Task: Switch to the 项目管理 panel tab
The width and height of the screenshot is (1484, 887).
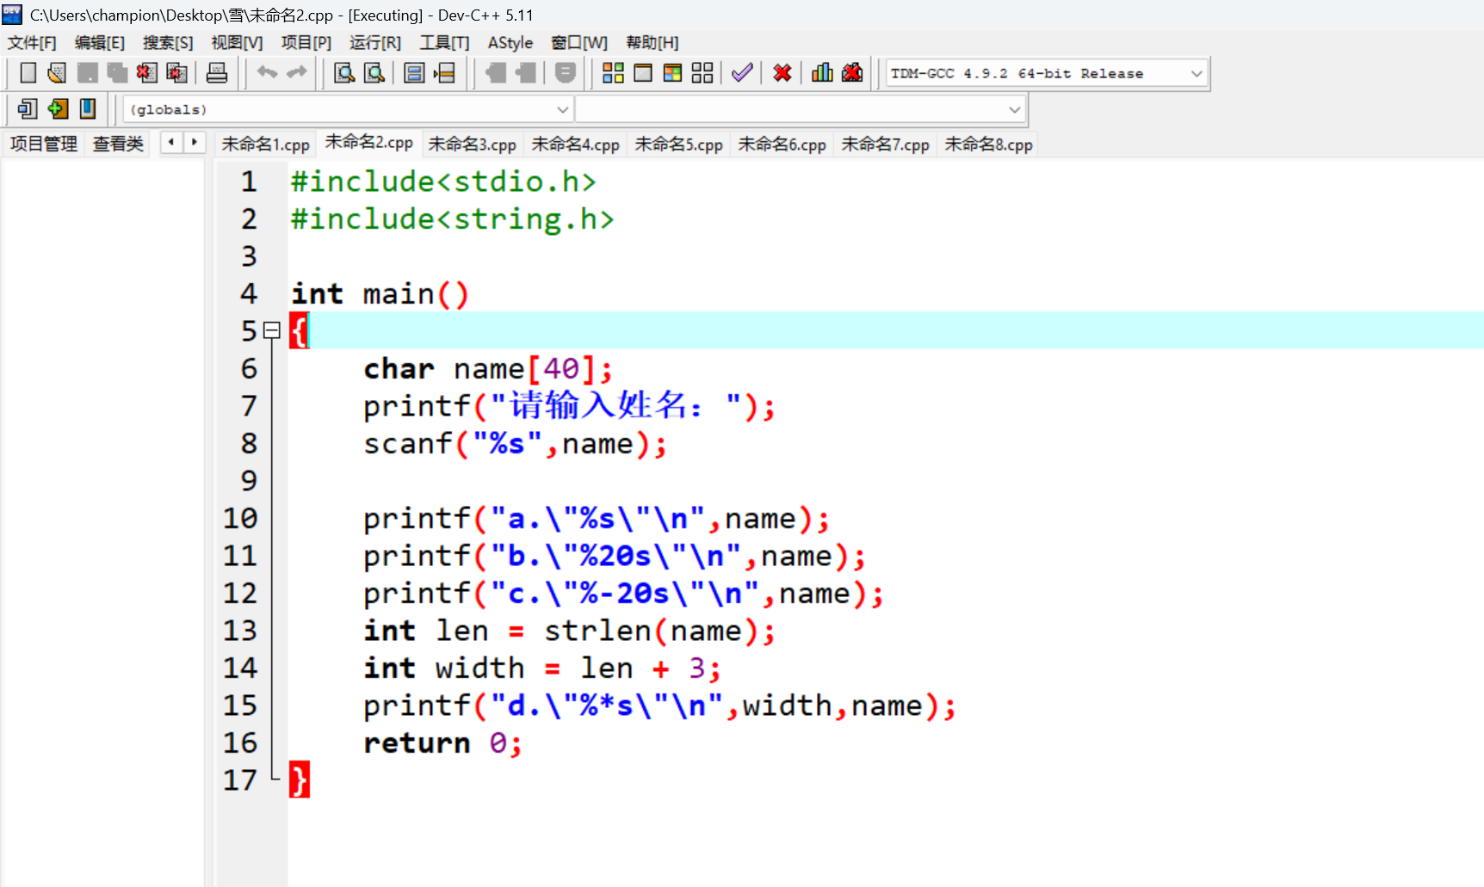Action: click(44, 144)
